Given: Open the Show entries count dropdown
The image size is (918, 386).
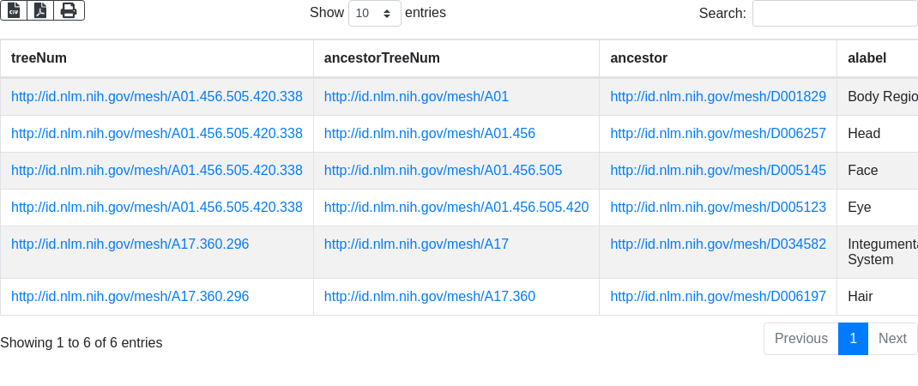Looking at the screenshot, I should point(375,13).
